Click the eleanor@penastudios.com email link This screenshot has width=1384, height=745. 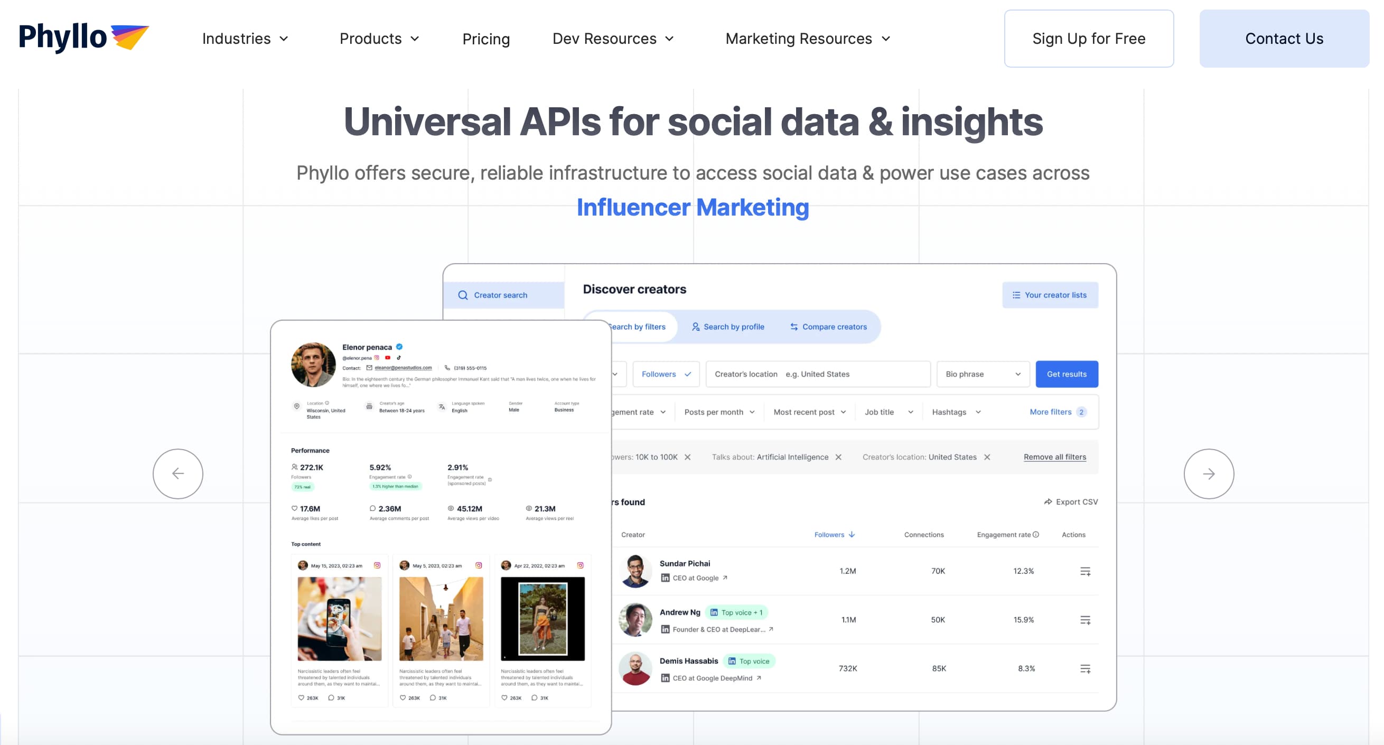[403, 368]
